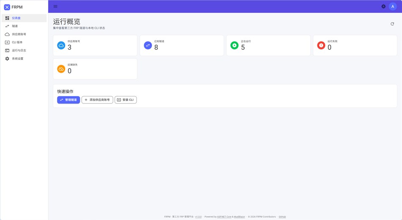Click the 快速操作 section title
This screenshot has height=220, width=402.
pyautogui.click(x=65, y=91)
